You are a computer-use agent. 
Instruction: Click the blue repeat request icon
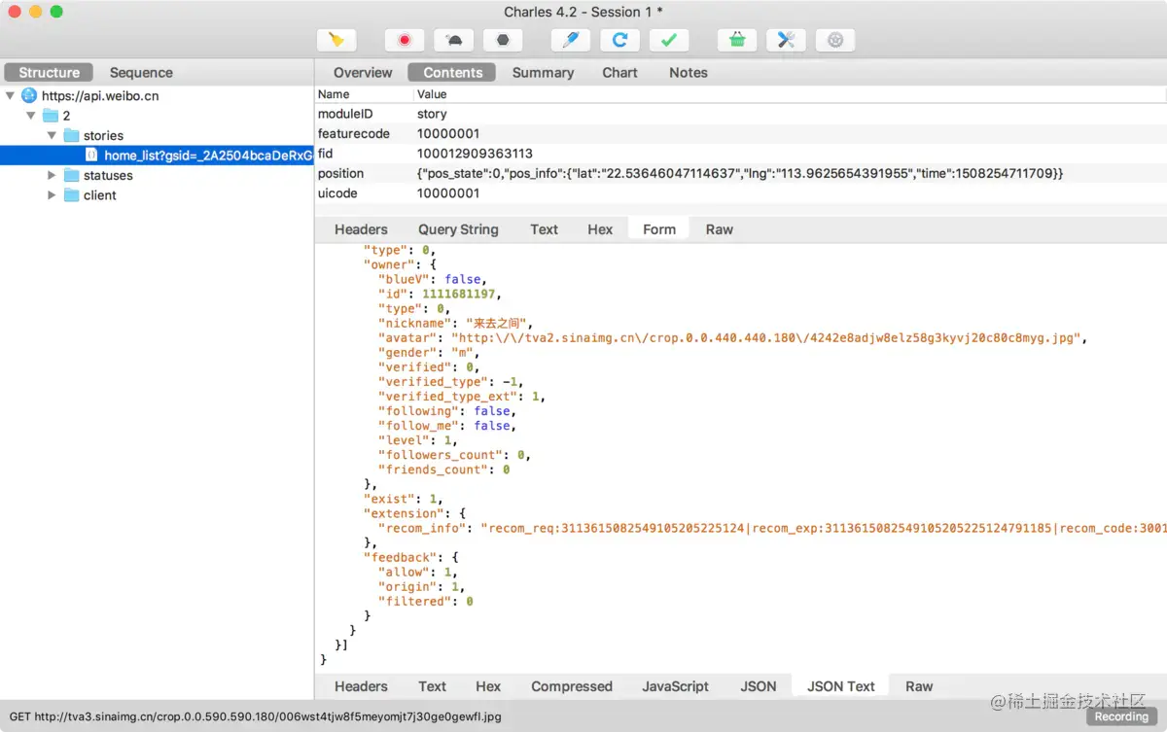click(x=619, y=40)
